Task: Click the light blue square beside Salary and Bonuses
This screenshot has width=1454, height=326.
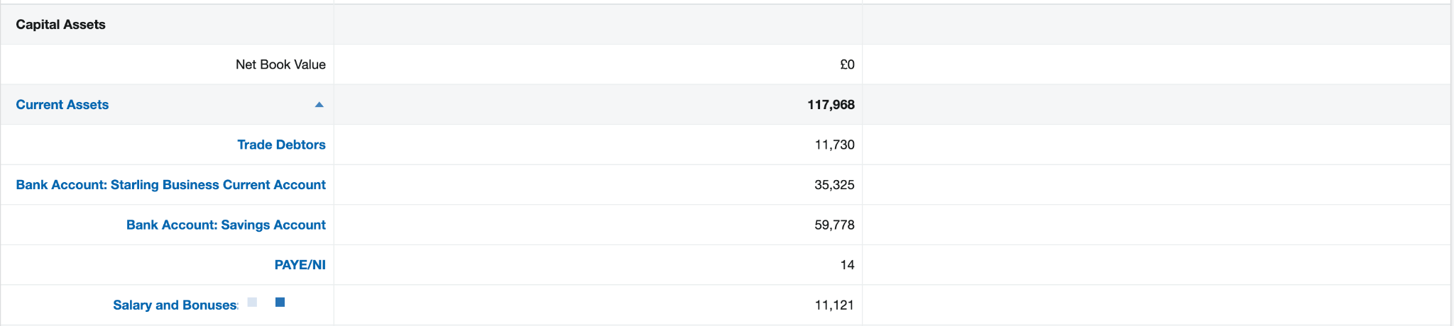Action: coord(252,302)
